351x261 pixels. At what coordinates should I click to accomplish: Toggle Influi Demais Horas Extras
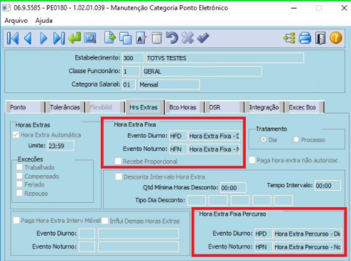[x=105, y=221]
